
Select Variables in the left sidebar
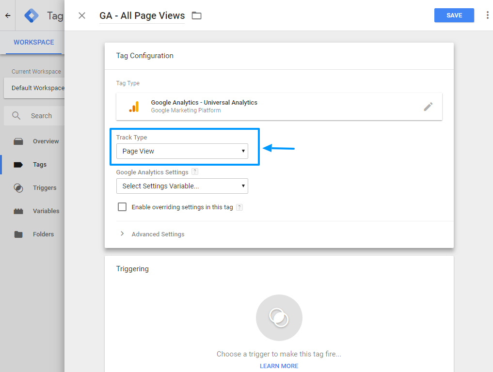(x=46, y=211)
